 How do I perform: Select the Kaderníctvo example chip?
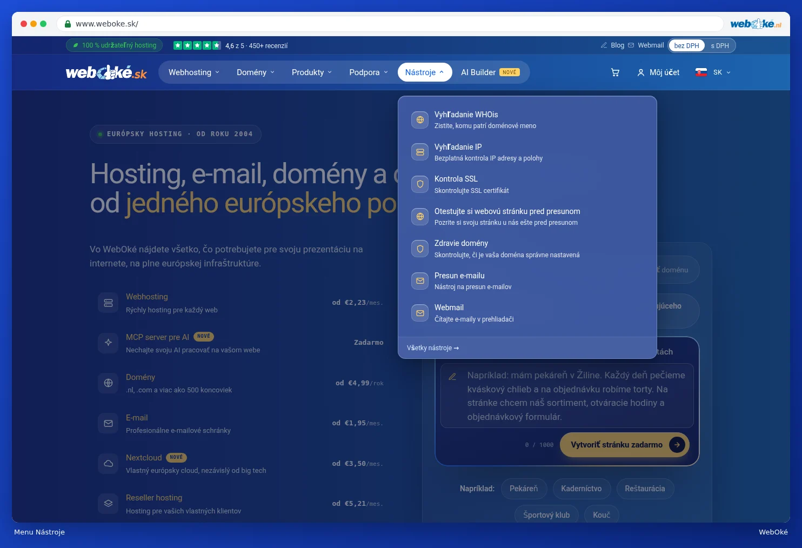point(581,489)
